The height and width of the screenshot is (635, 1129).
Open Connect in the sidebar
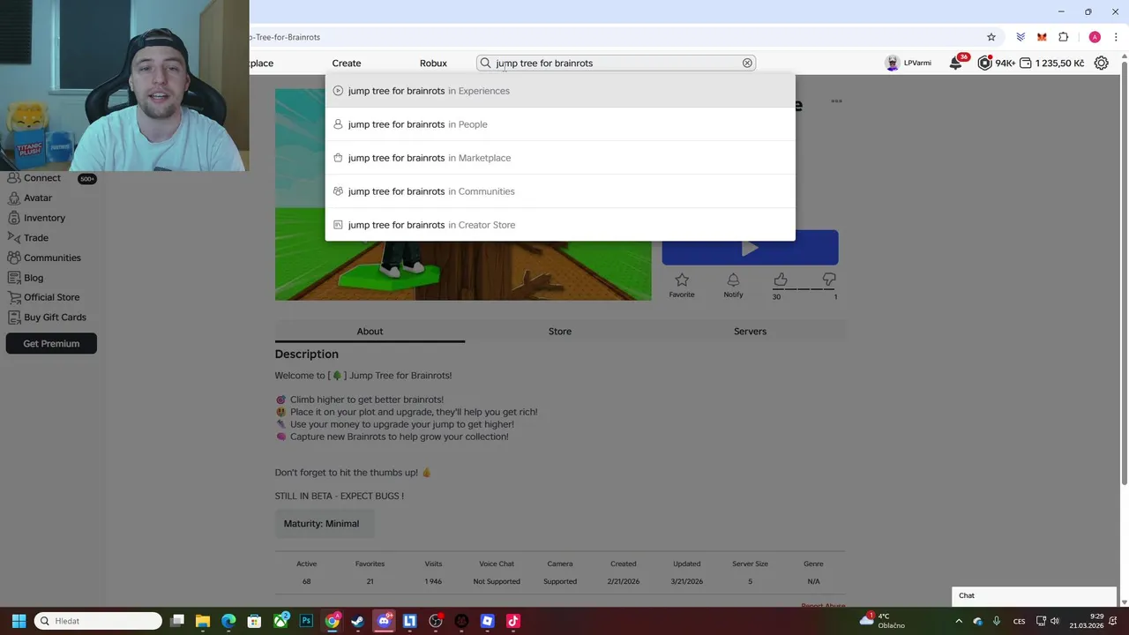point(42,178)
